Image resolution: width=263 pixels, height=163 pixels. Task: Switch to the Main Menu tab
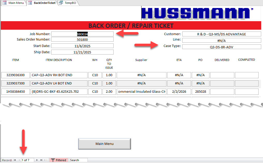[14, 3]
